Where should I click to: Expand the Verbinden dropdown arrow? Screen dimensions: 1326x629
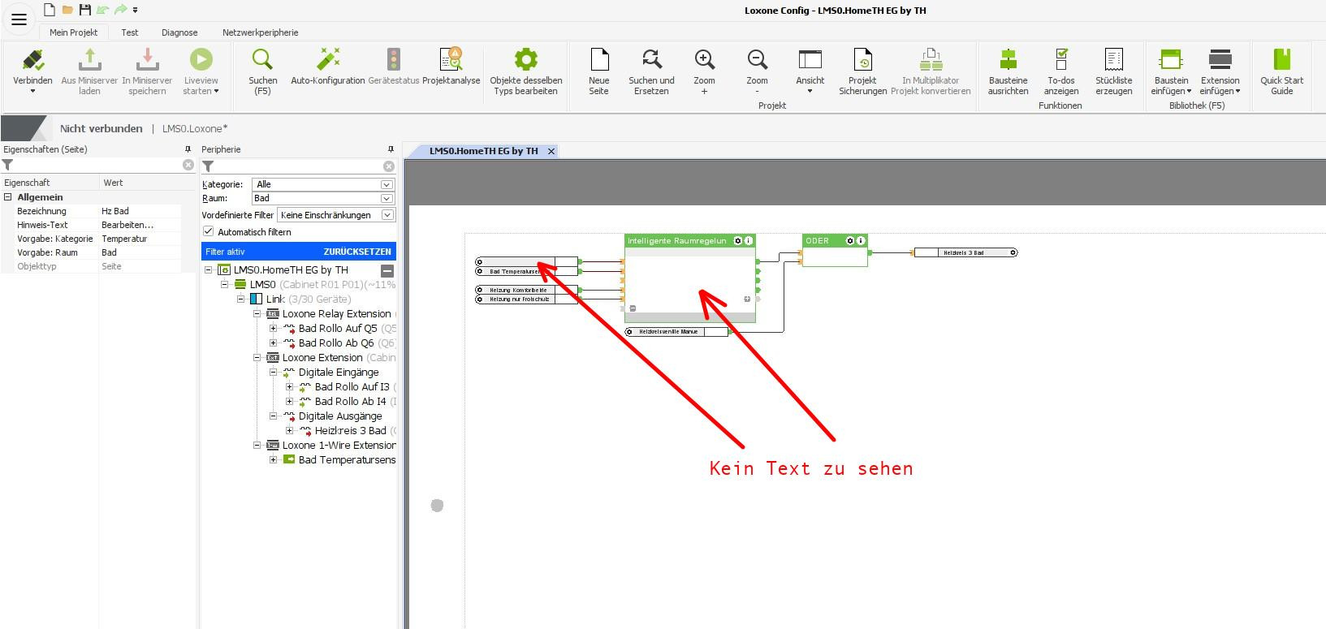(x=32, y=91)
